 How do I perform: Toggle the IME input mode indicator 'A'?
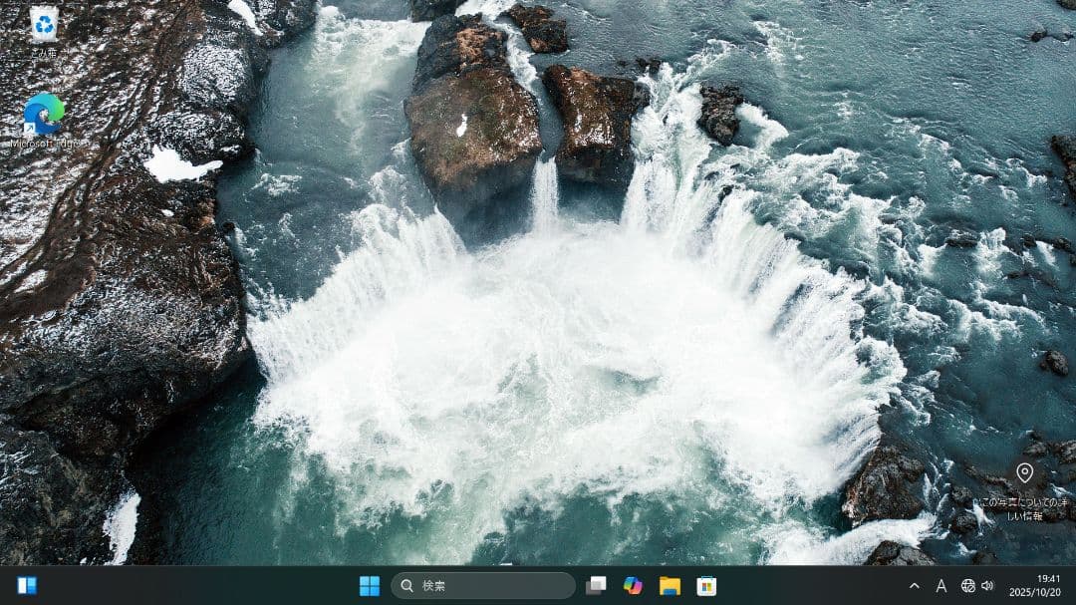[x=941, y=587]
